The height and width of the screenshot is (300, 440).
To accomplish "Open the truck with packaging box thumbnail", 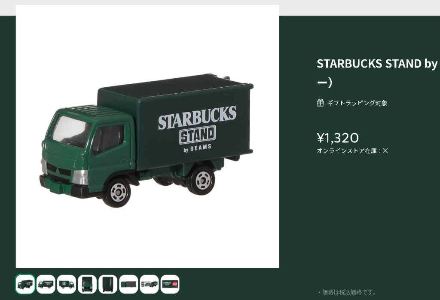I will click(149, 284).
